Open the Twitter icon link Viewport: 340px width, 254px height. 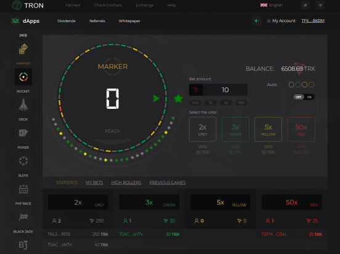(305, 5)
